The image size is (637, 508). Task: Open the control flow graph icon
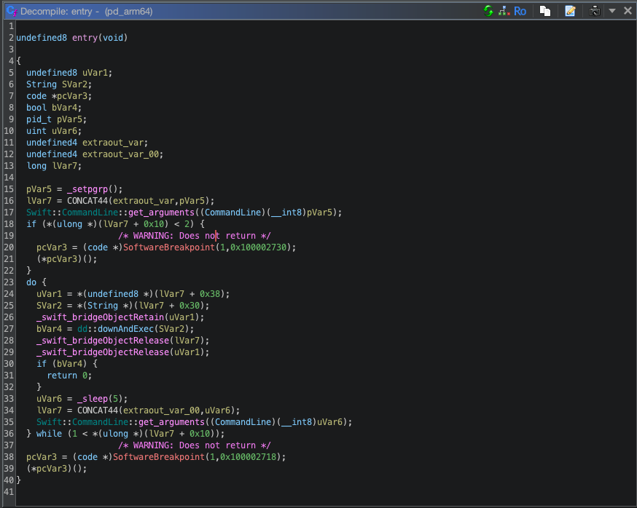coord(504,11)
